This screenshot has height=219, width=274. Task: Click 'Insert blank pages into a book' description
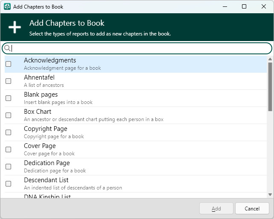tap(58, 102)
